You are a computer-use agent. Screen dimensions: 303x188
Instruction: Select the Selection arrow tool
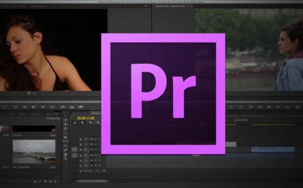tap(66, 116)
